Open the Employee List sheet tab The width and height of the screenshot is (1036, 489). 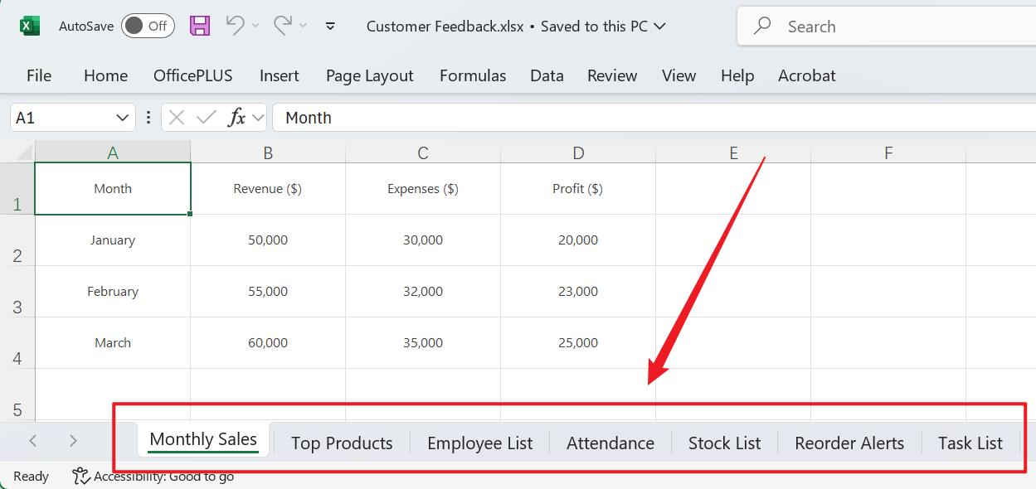coord(479,443)
